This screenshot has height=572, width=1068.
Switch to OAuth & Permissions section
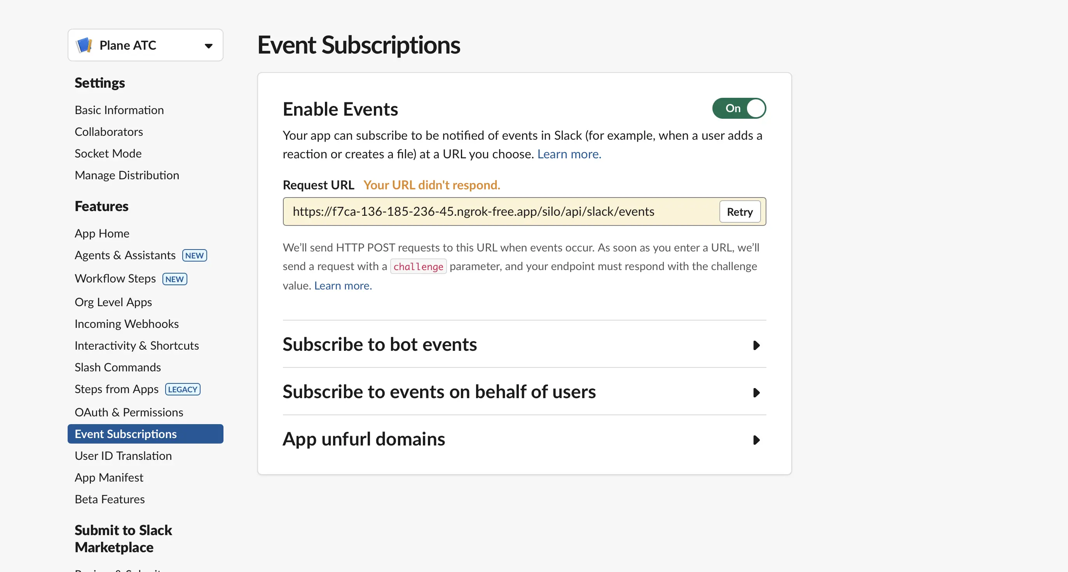pos(129,412)
